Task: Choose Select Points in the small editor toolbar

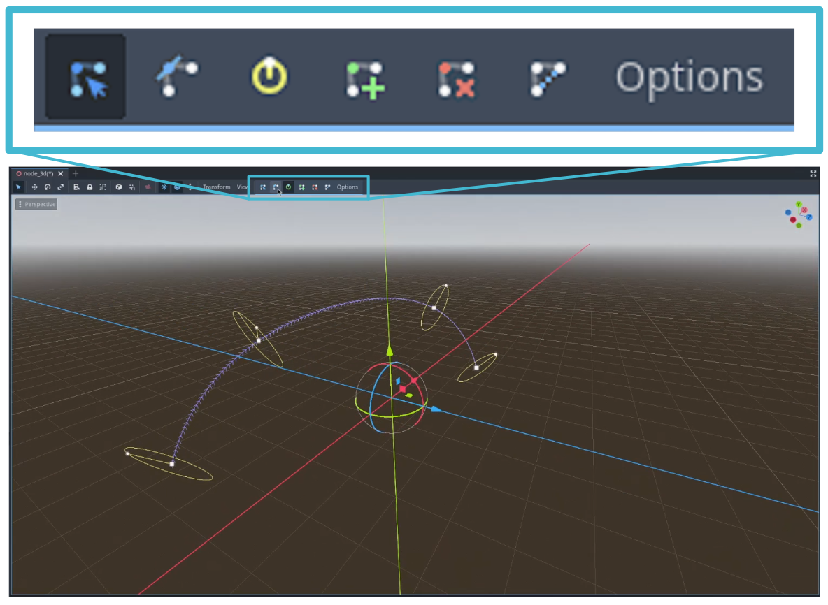Action: click(x=262, y=187)
